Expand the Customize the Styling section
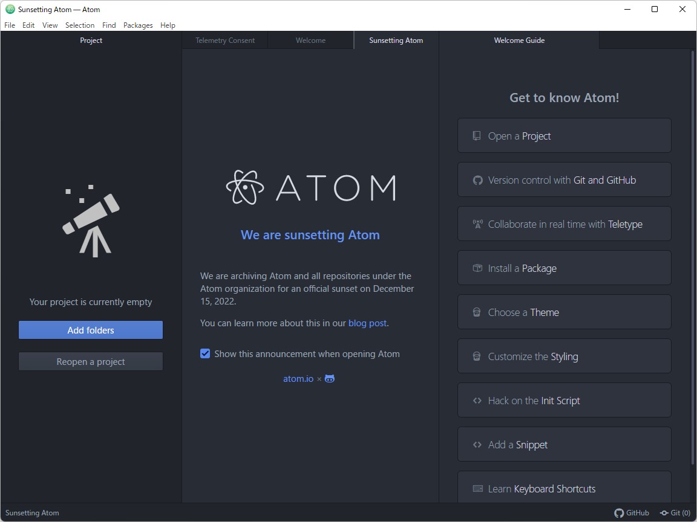This screenshot has width=697, height=522. click(x=564, y=356)
